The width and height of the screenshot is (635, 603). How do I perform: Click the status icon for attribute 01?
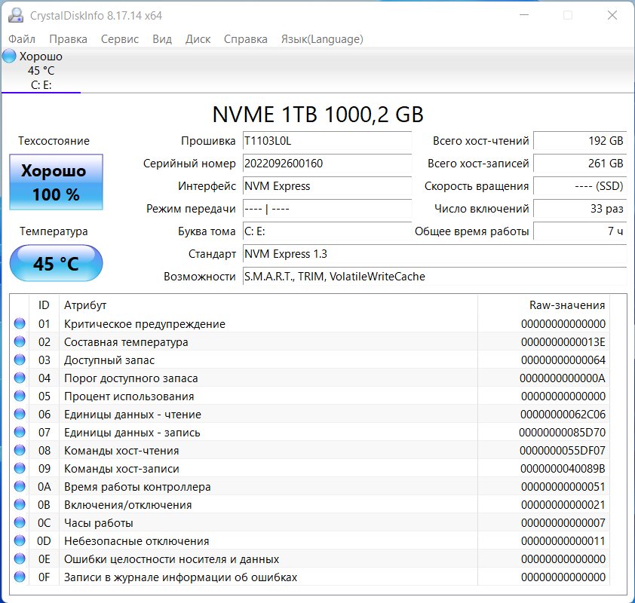coord(20,323)
